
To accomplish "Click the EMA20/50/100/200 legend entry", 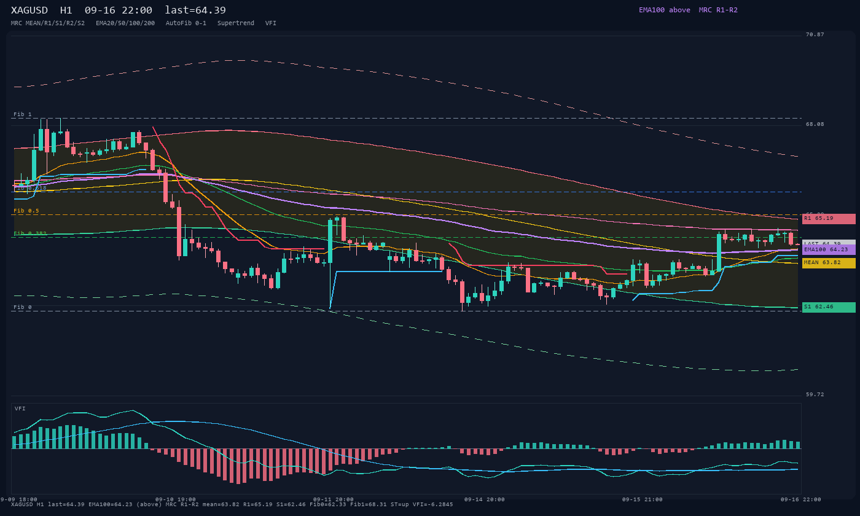I will click(125, 23).
